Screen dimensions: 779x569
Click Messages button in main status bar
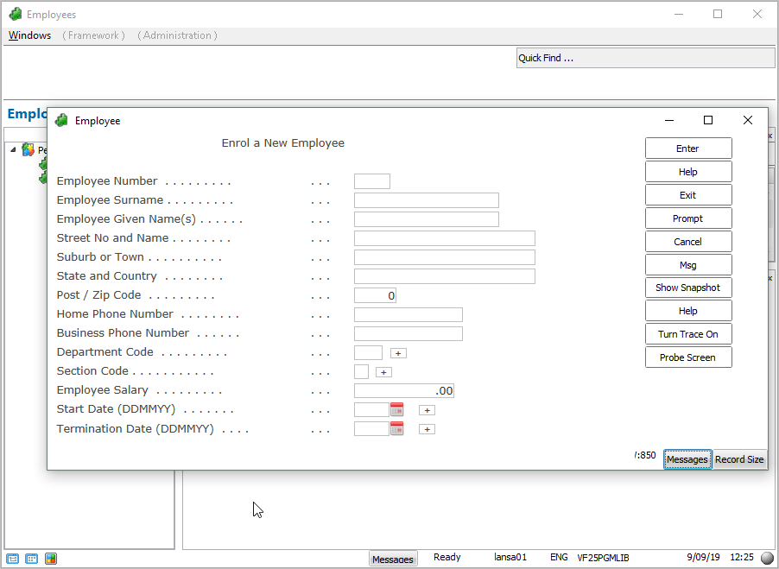click(x=392, y=559)
